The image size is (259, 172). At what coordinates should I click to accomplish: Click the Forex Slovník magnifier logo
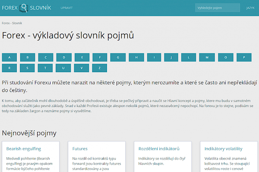point(27,8)
